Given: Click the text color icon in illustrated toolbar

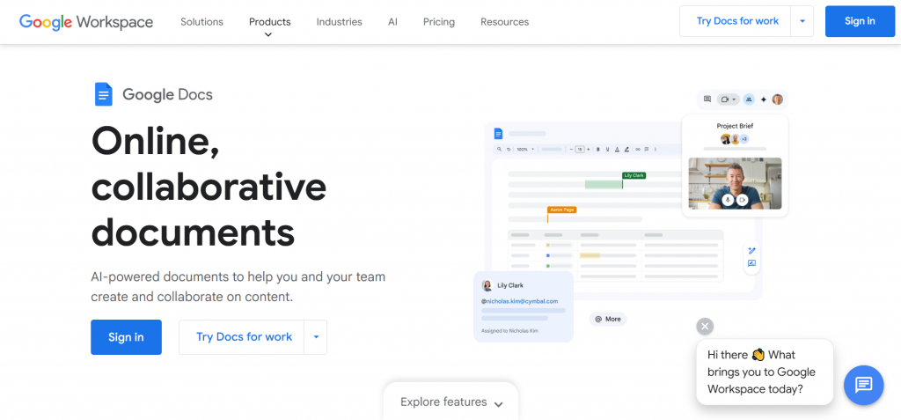Looking at the screenshot, I should click(x=617, y=149).
